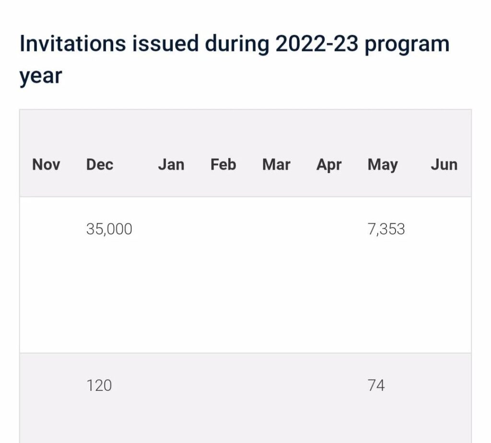This screenshot has height=443, width=491.
Task: Click empty Apr cell in the 74 row
Action: (329, 385)
